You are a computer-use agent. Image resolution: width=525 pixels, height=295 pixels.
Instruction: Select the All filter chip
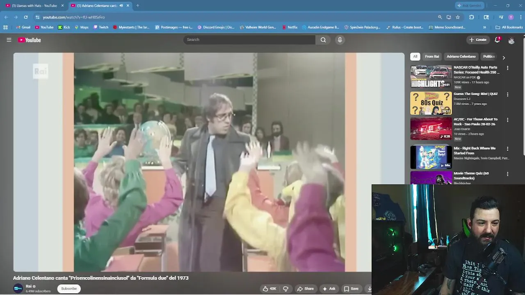[415, 57]
